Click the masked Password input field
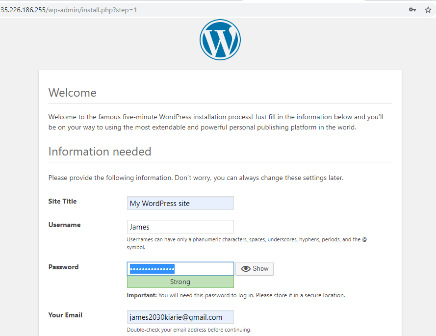The width and height of the screenshot is (436, 336). pyautogui.click(x=180, y=269)
